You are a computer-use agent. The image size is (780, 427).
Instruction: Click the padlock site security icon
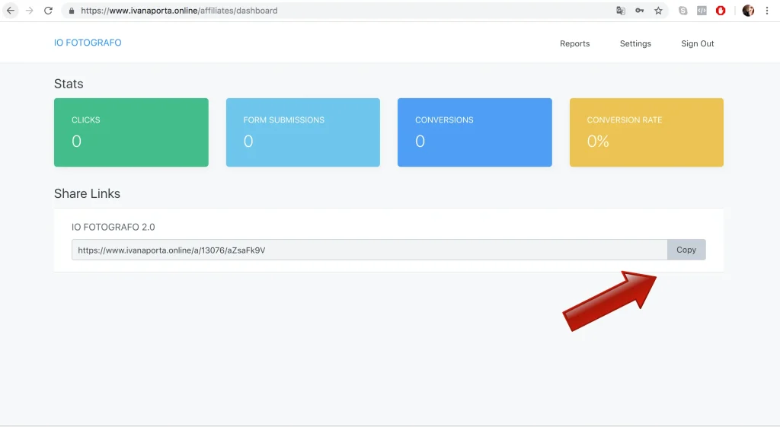[x=72, y=11]
